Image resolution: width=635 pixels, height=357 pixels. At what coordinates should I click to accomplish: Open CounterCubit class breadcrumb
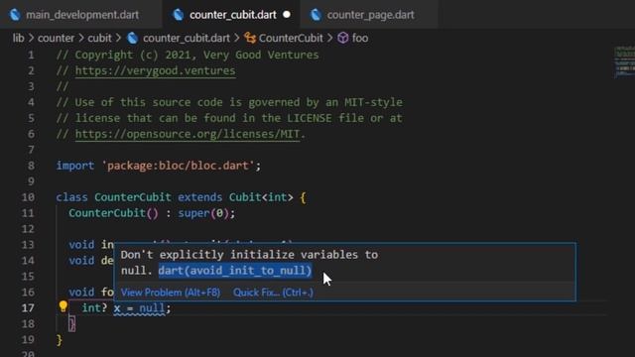(291, 38)
